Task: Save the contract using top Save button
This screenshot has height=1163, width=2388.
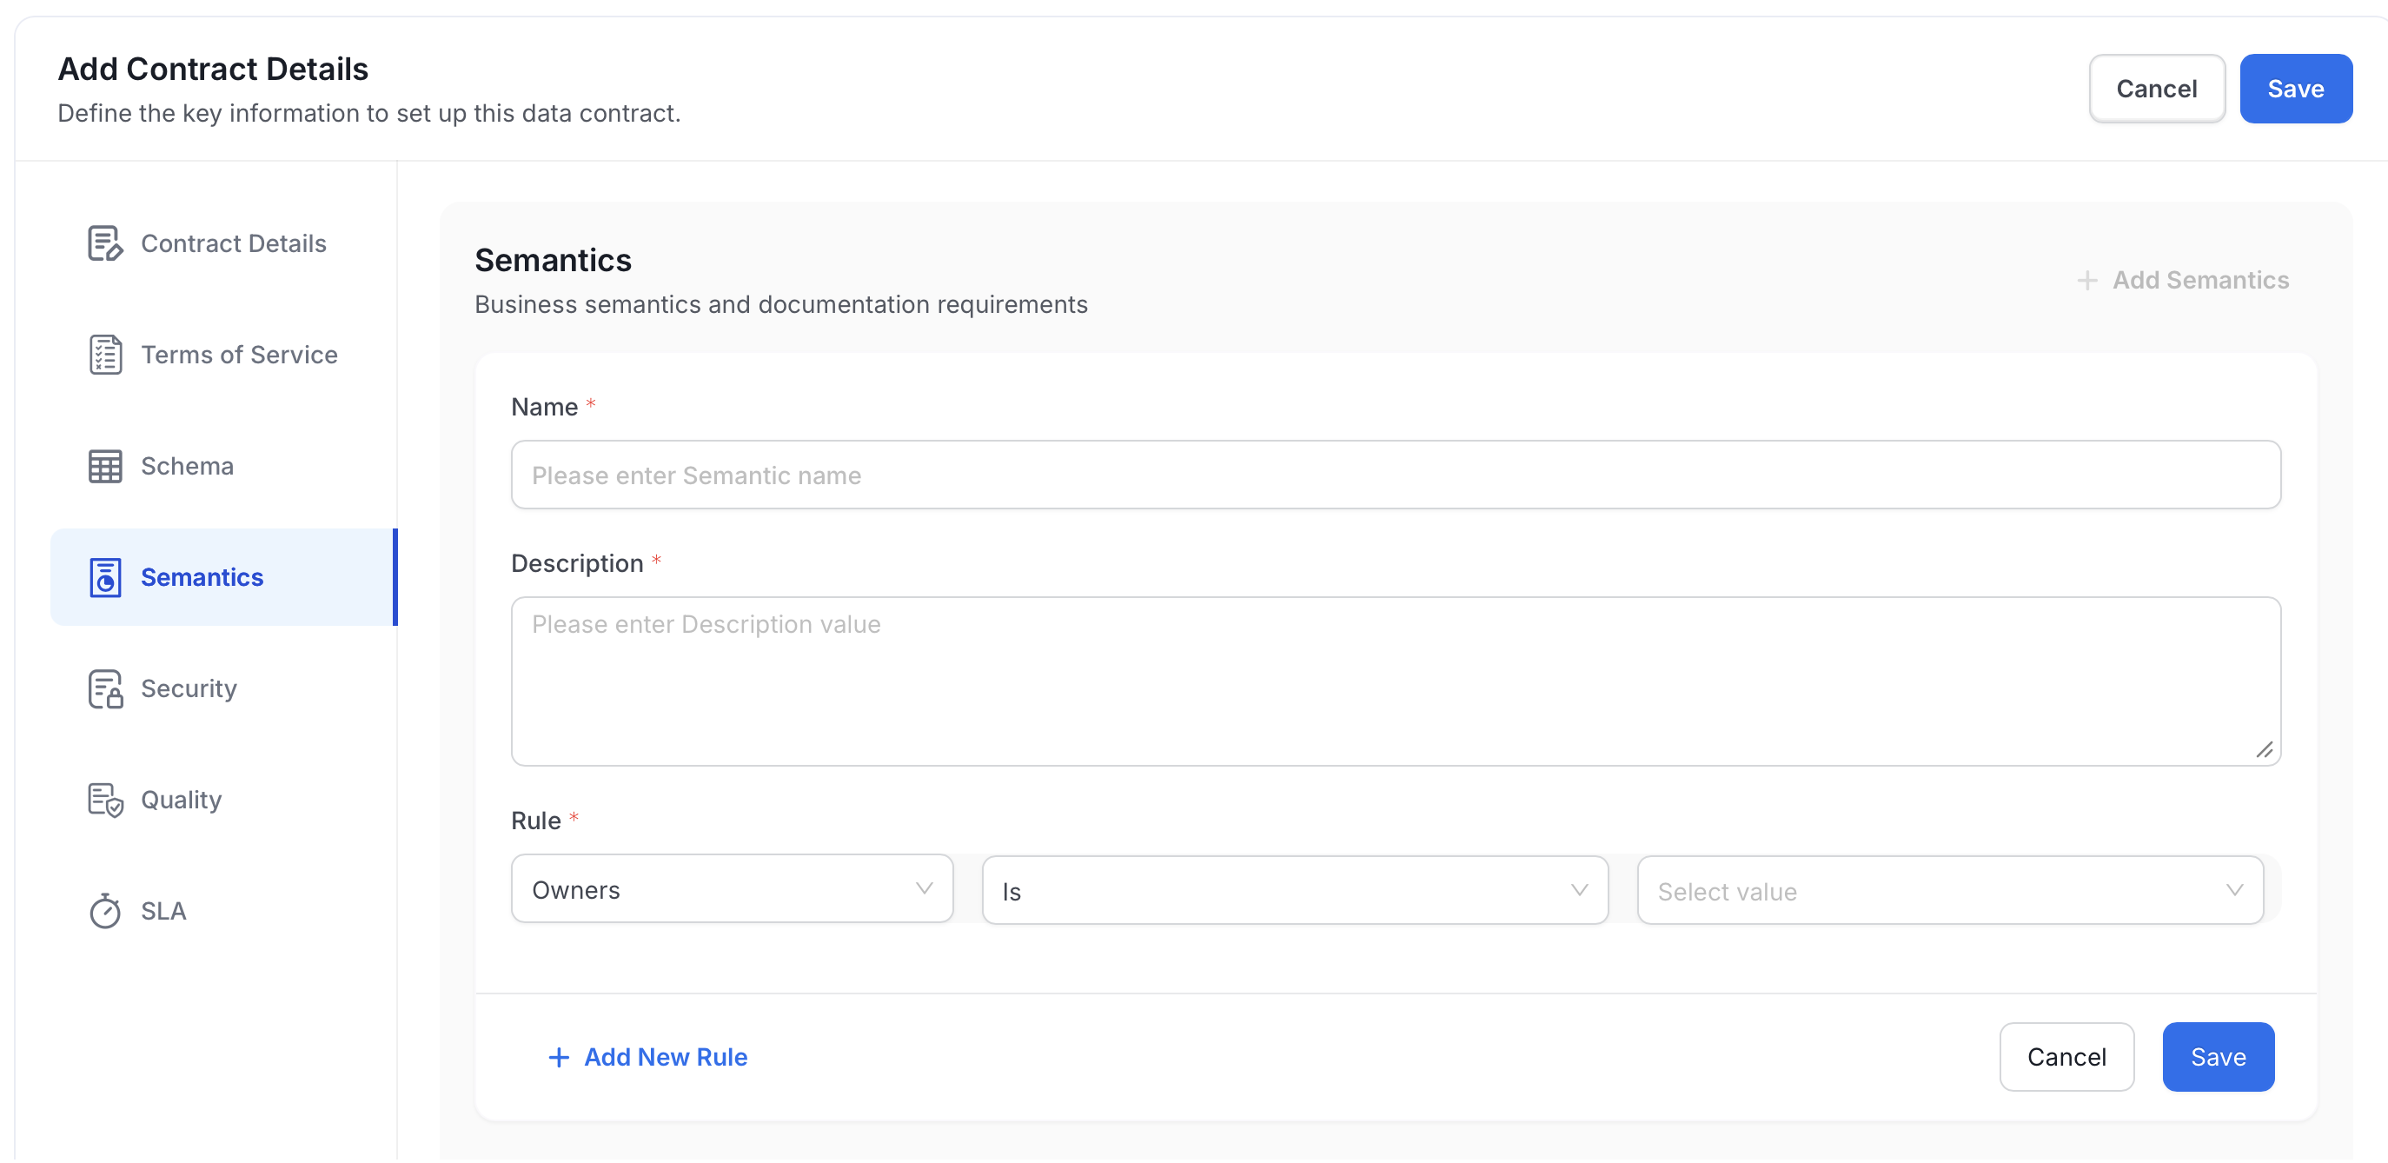Action: 2295,89
